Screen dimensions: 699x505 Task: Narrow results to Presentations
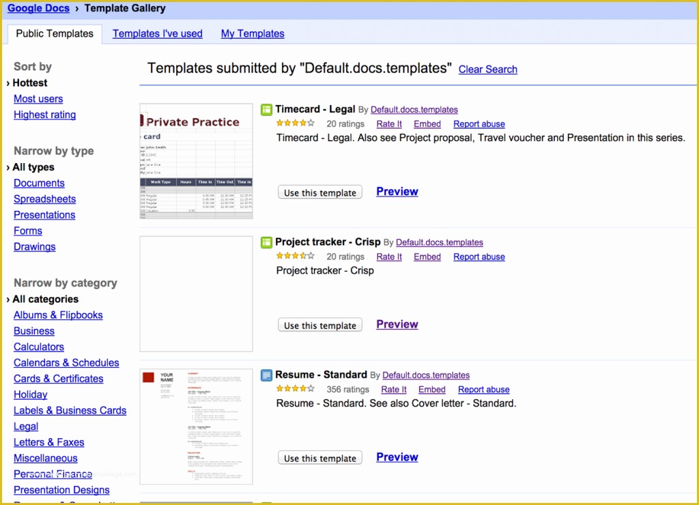pos(44,215)
